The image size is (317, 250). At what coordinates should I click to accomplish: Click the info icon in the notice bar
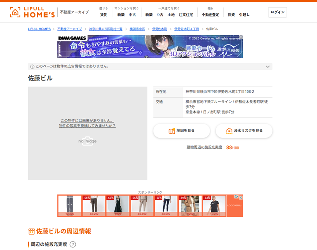coord(32,66)
